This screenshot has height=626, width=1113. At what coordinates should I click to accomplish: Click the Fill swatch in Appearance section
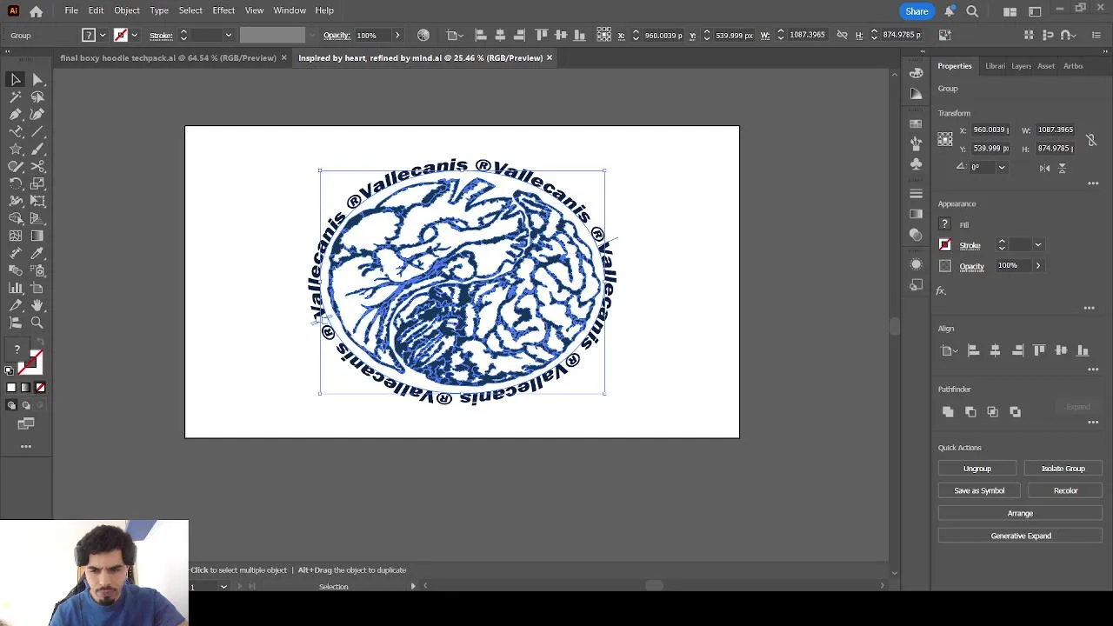[945, 224]
